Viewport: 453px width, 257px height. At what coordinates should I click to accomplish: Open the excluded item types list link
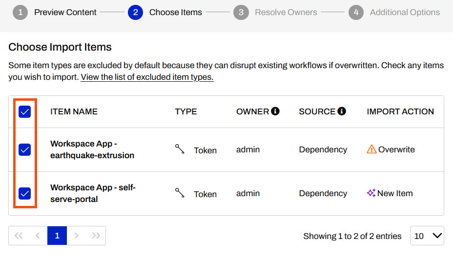coord(147,77)
